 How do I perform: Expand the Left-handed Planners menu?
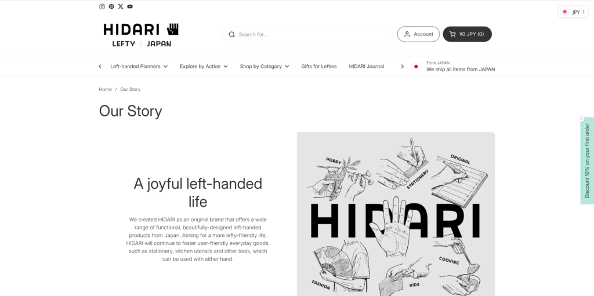click(x=139, y=66)
